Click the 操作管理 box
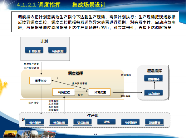Screen dimensions: 186x138 point(35,122)
